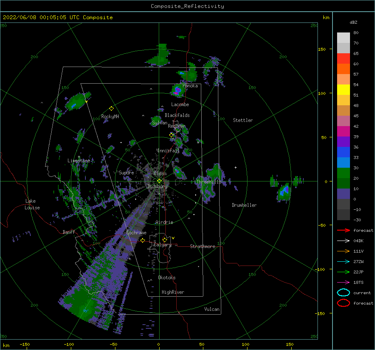Select the white 04DK arrow icon
375x350 pixels.
[343, 241]
